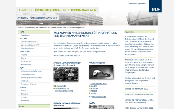The height and width of the screenshot is (109, 174).
Task: Open the ModLab project link
Action: [94, 91]
